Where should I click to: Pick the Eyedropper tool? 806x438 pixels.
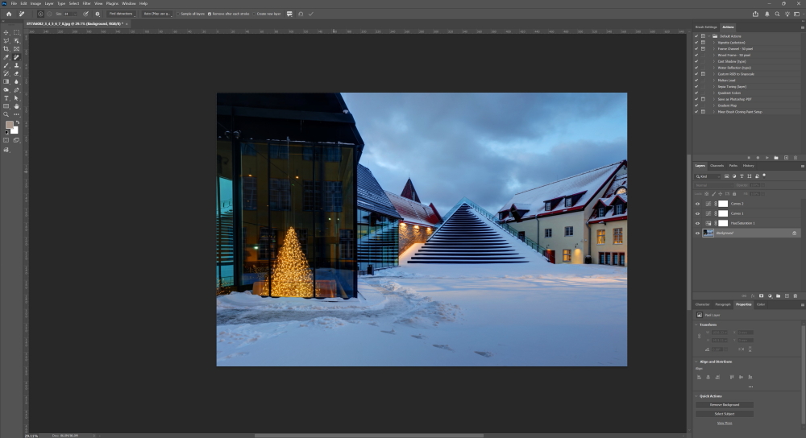[x=6, y=57]
